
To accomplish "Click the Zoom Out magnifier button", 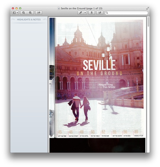I will (24, 13).
